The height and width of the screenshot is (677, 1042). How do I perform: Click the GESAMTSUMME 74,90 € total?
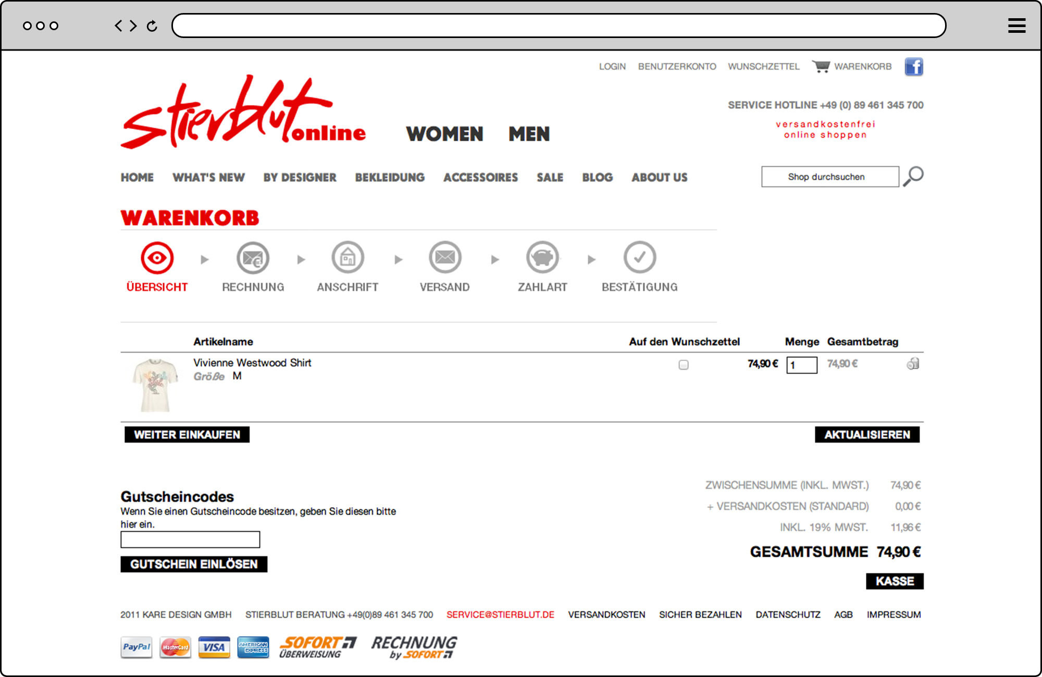click(835, 552)
